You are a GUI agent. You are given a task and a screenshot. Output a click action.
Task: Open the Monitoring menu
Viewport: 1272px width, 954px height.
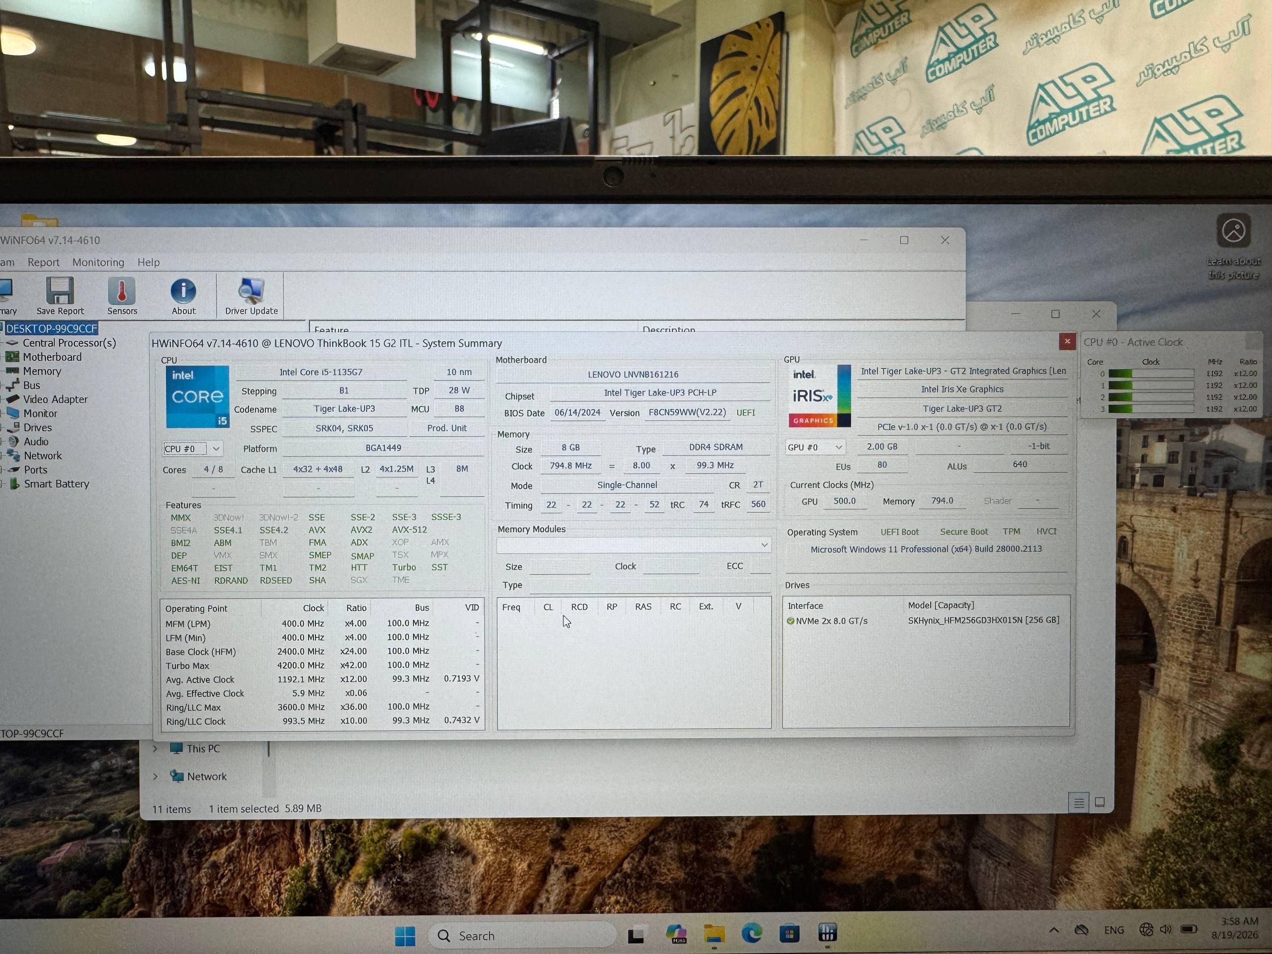tap(98, 262)
